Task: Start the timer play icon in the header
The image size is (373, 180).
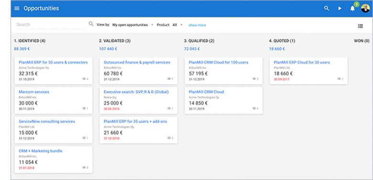Action: (340, 9)
